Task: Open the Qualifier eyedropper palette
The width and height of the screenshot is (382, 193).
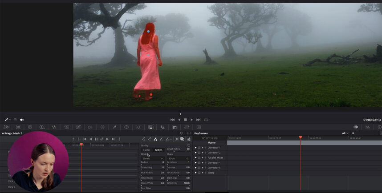Action: click(x=114, y=127)
